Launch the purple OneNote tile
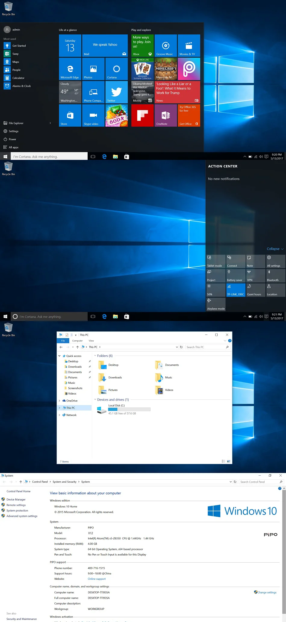 [x=166, y=115]
